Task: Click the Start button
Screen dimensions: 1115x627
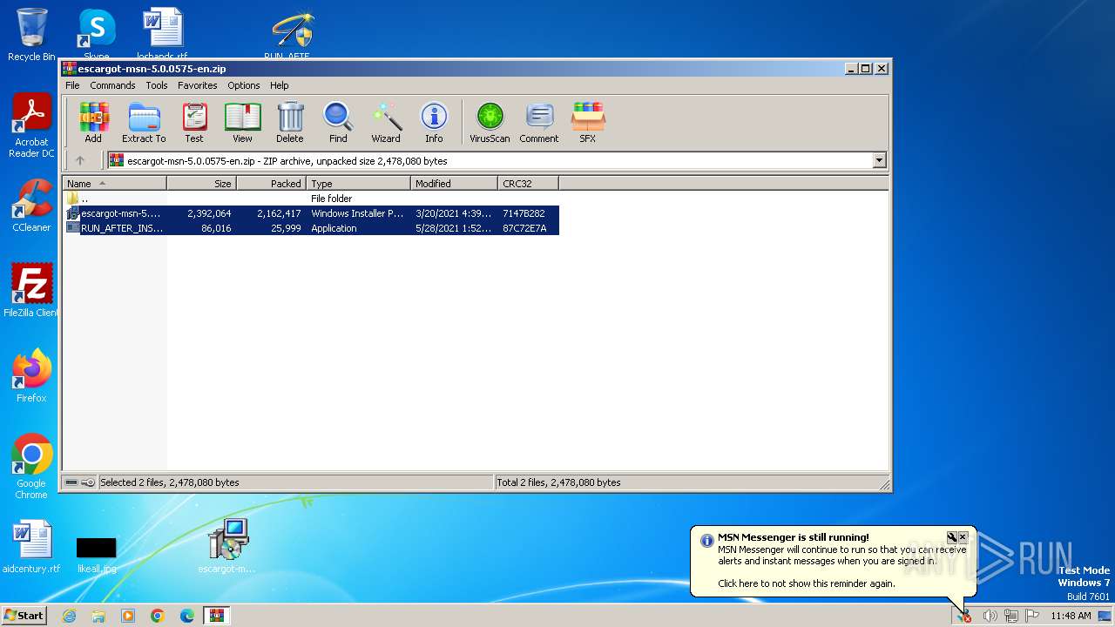Action: point(24,615)
